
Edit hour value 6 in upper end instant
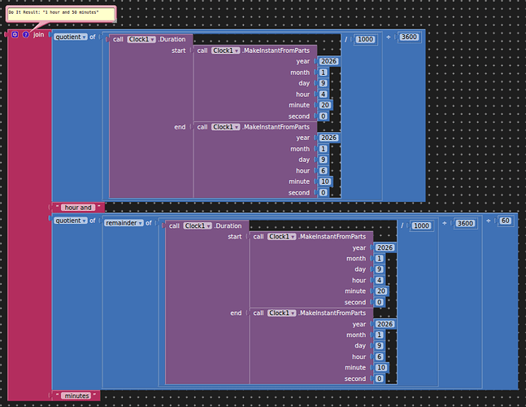coord(323,171)
